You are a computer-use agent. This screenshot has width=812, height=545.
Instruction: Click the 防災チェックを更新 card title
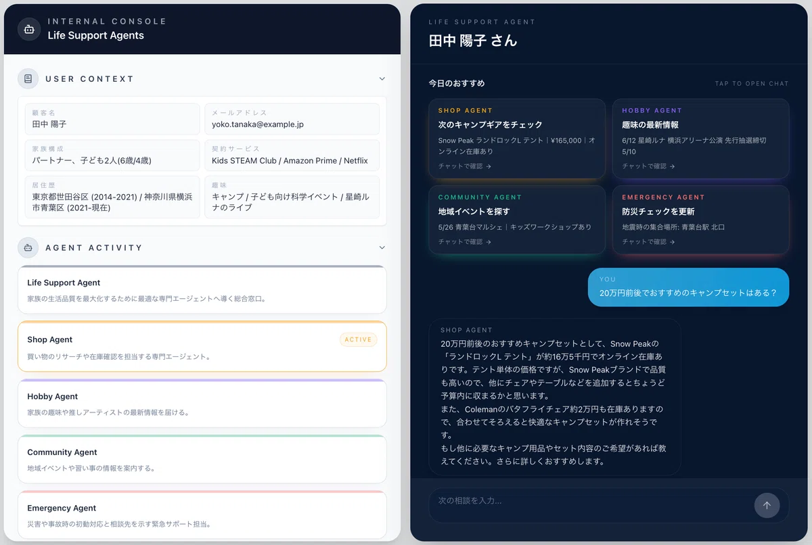(658, 212)
